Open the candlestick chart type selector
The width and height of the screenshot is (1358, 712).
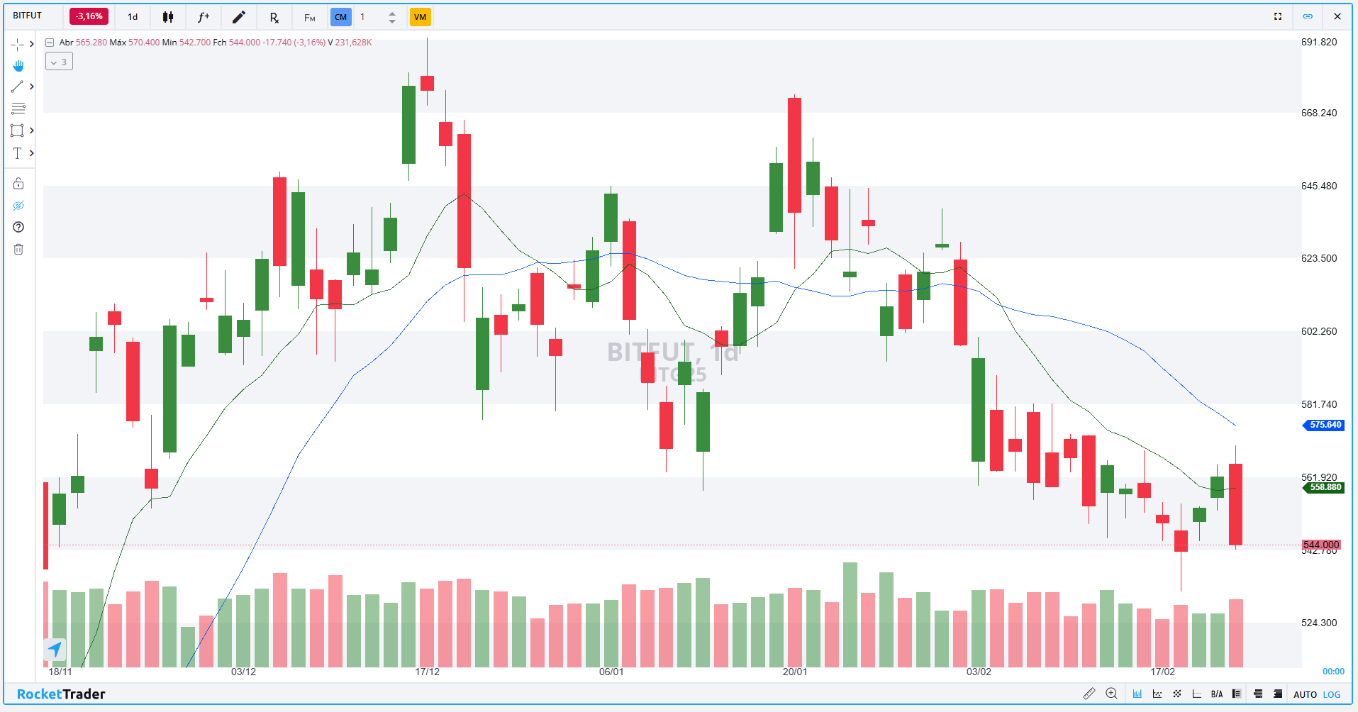(x=168, y=17)
